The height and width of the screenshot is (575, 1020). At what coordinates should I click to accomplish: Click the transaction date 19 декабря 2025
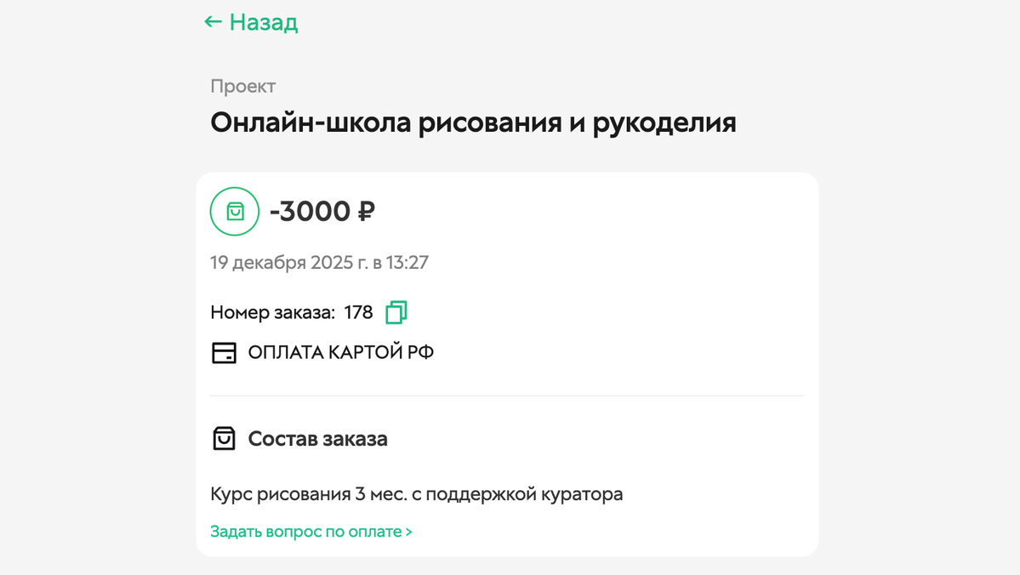[321, 262]
